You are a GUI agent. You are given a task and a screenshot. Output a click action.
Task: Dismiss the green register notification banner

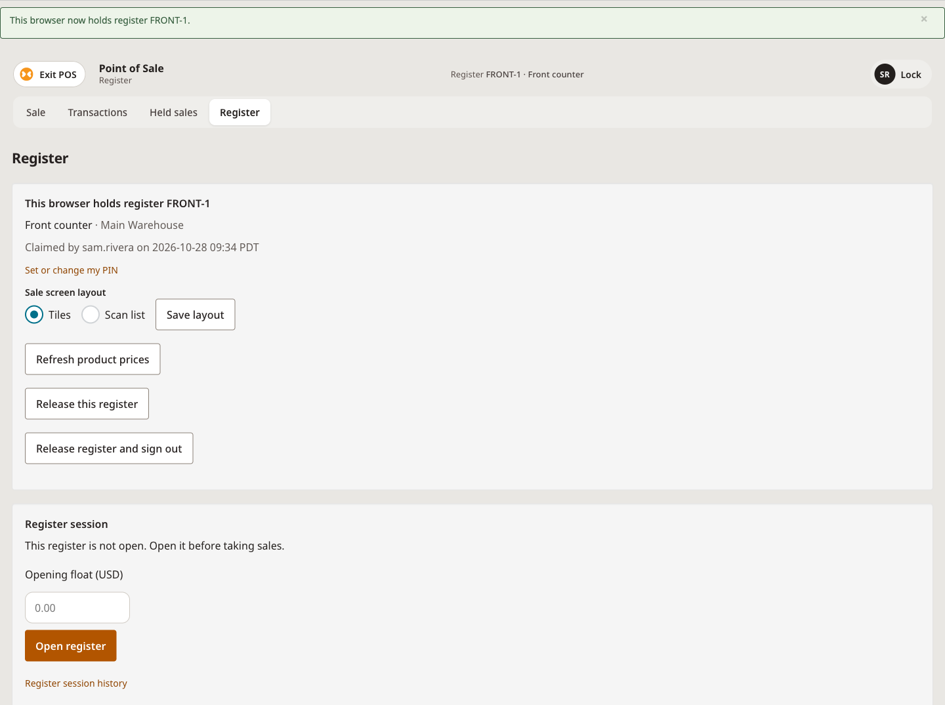924,19
